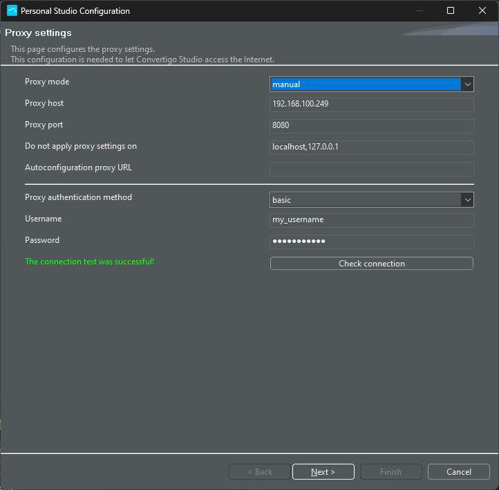The height and width of the screenshot is (490, 499).
Task: Click the Proxy host field with 192.168.100.249
Action: [371, 105]
